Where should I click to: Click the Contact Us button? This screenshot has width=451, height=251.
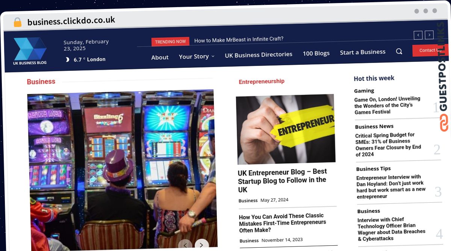(428, 51)
